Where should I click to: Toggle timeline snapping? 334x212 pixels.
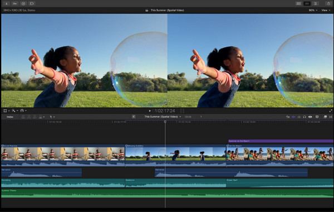(310, 117)
